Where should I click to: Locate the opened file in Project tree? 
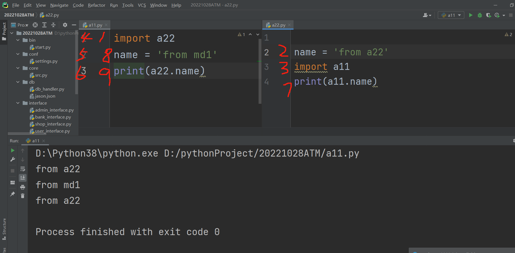pyautogui.click(x=35, y=25)
